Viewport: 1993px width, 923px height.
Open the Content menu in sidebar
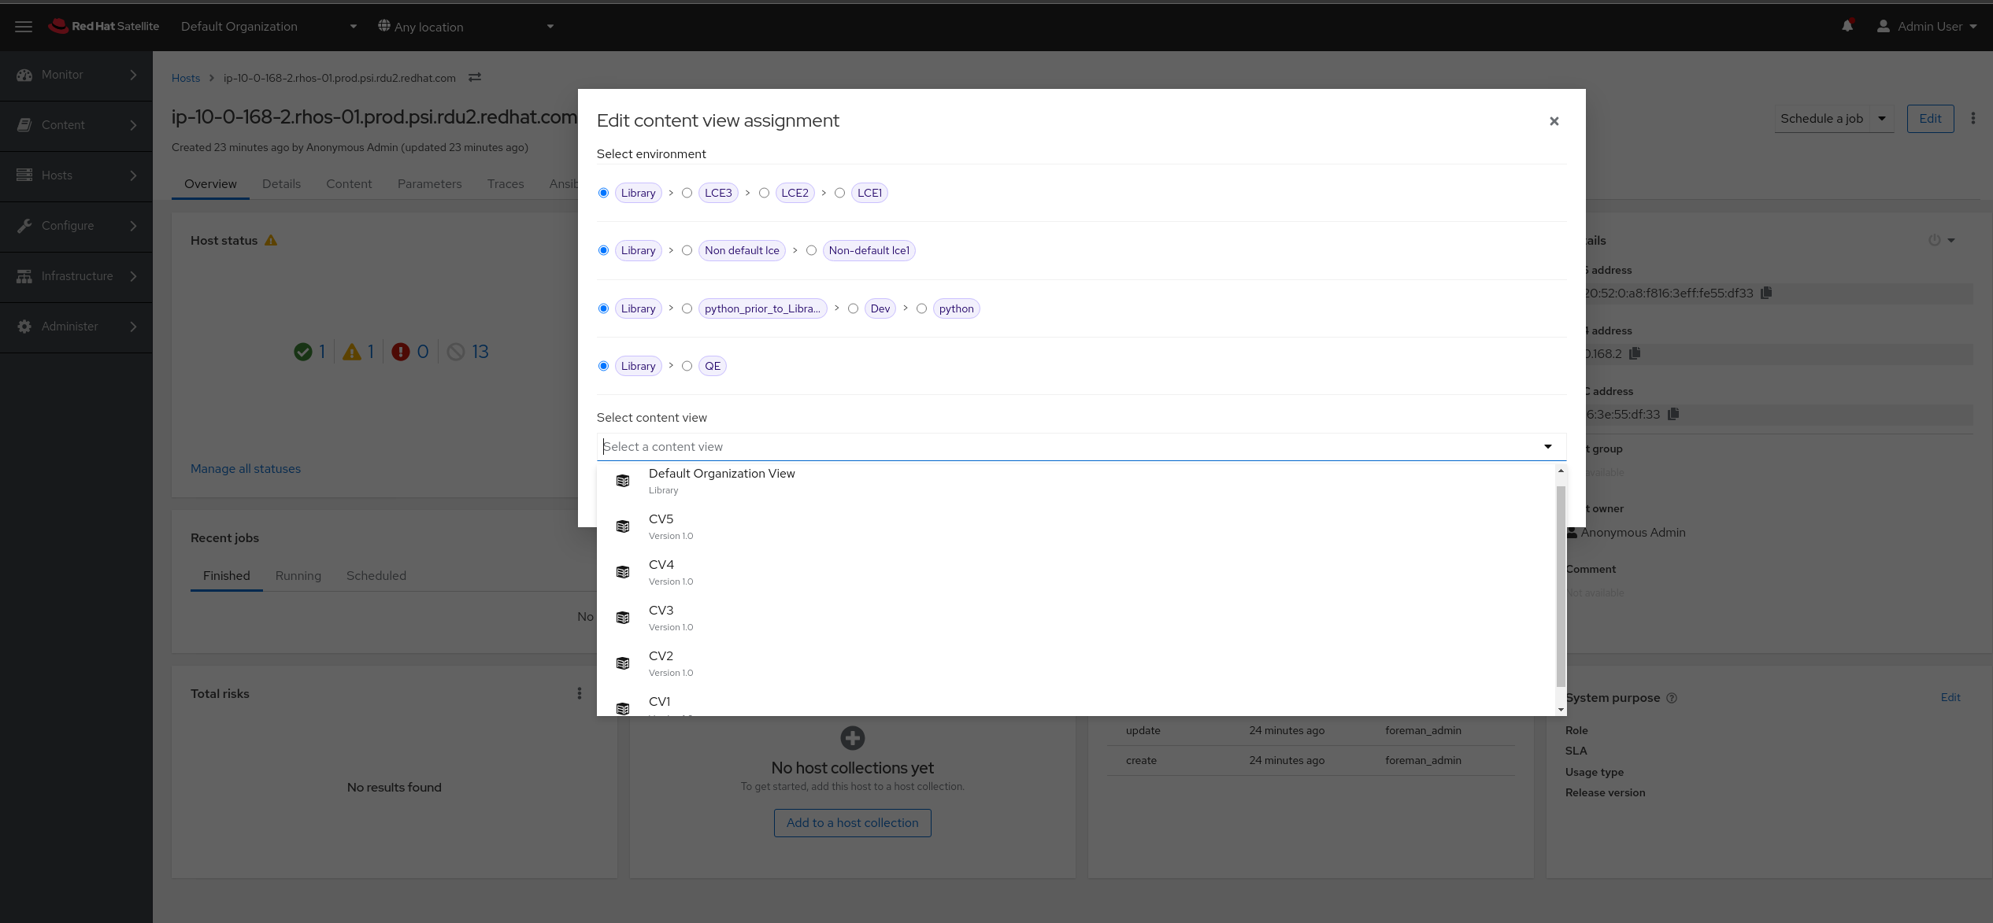pos(76,125)
